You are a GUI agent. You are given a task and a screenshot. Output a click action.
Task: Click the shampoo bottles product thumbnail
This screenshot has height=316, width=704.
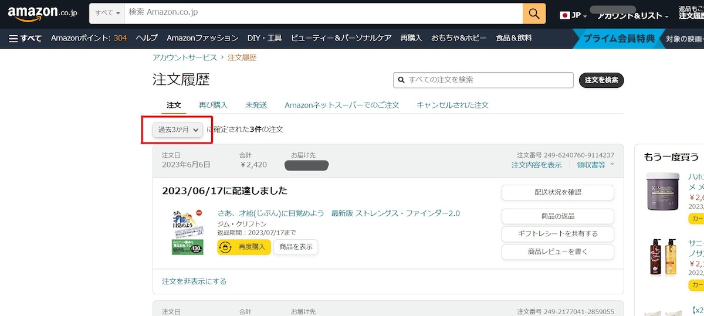[663, 258]
